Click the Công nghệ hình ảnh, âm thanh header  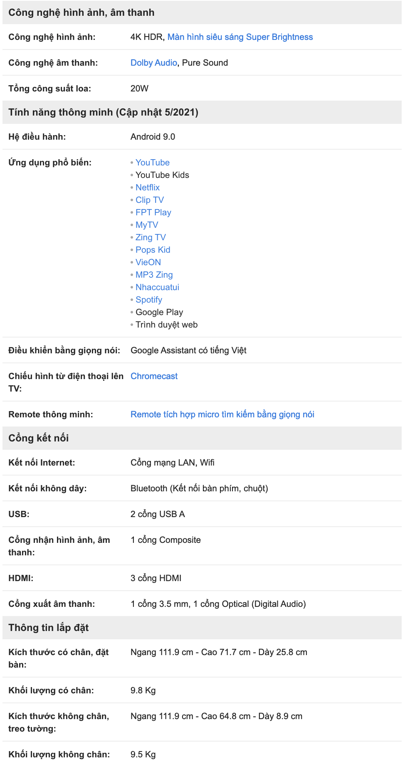tap(202, 12)
